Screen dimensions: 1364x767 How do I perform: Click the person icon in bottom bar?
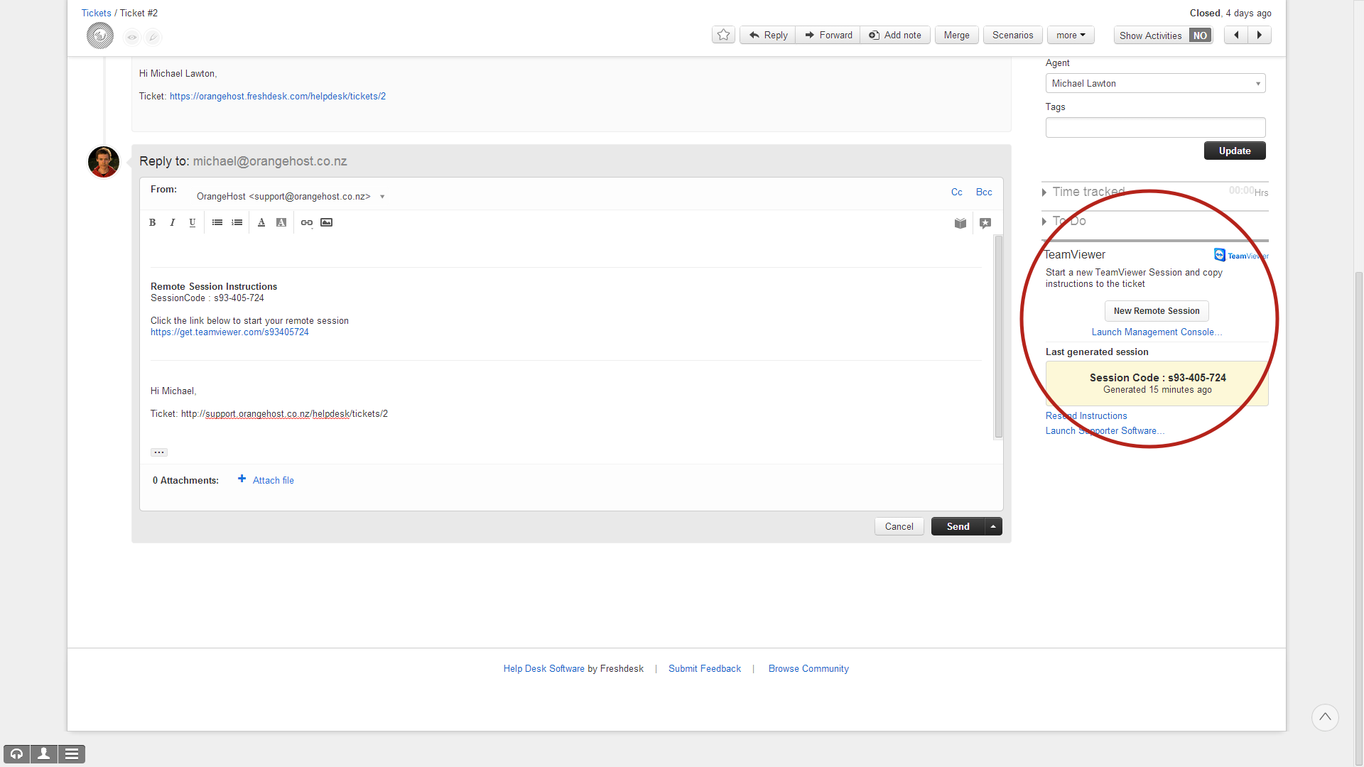43,754
